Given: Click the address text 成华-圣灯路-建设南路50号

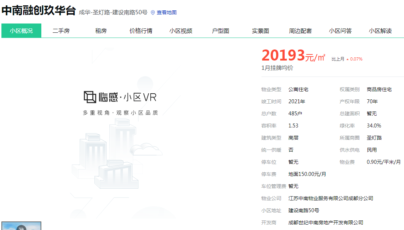Looking at the screenshot, I should pos(113,12).
